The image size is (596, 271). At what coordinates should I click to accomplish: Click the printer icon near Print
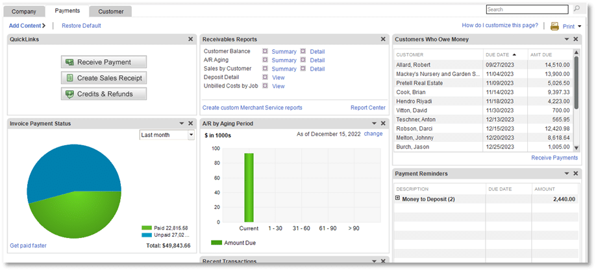[555, 26]
